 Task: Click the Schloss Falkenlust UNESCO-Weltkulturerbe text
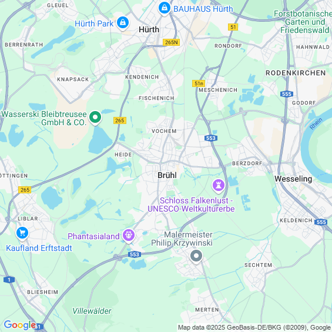coord(191,204)
